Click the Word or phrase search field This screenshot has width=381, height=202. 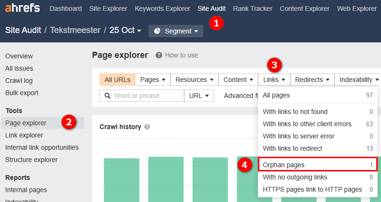(x=142, y=96)
